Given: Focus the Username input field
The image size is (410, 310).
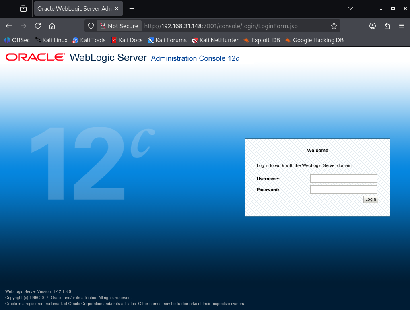Looking at the screenshot, I should [344, 179].
